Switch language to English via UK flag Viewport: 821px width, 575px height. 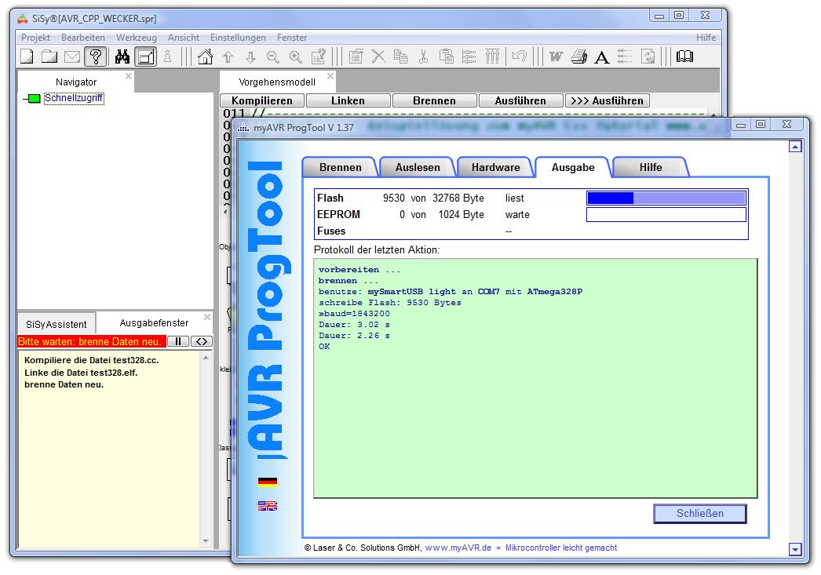[268, 507]
